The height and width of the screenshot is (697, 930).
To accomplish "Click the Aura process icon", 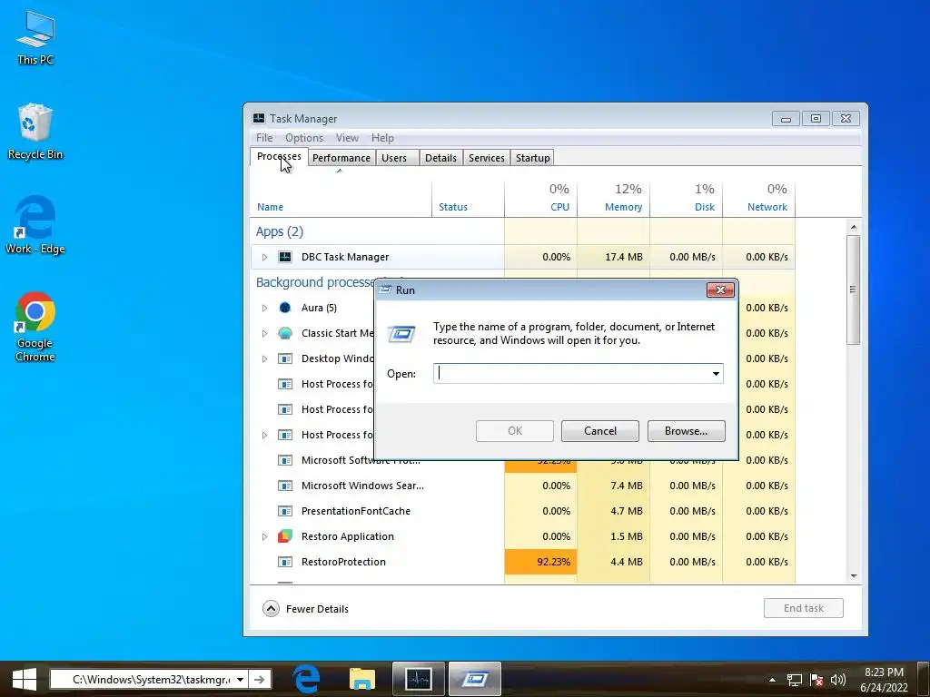I will click(285, 308).
